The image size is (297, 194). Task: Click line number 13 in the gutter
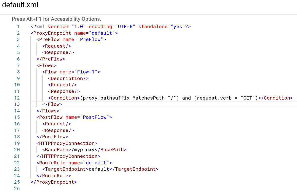click(x=17, y=104)
